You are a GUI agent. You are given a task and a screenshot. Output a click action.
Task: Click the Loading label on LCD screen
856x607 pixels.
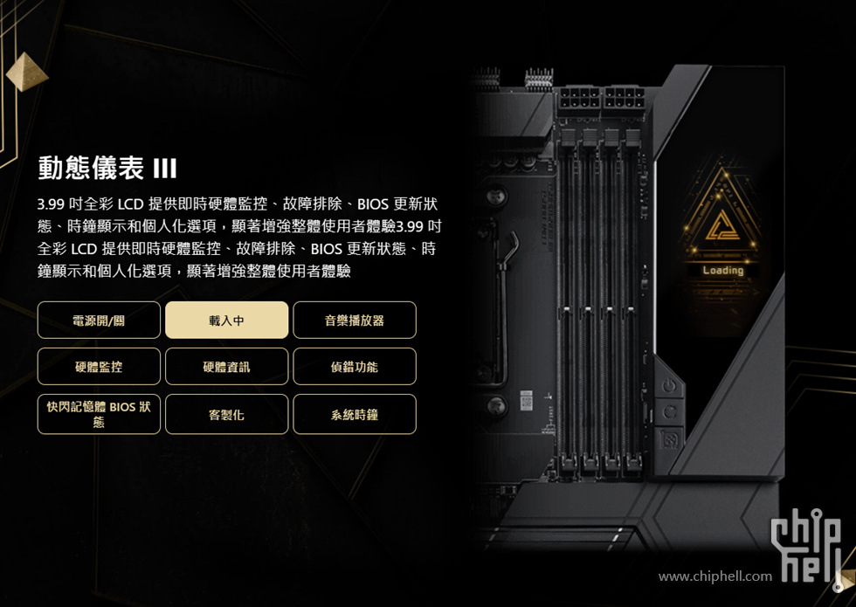tap(723, 270)
